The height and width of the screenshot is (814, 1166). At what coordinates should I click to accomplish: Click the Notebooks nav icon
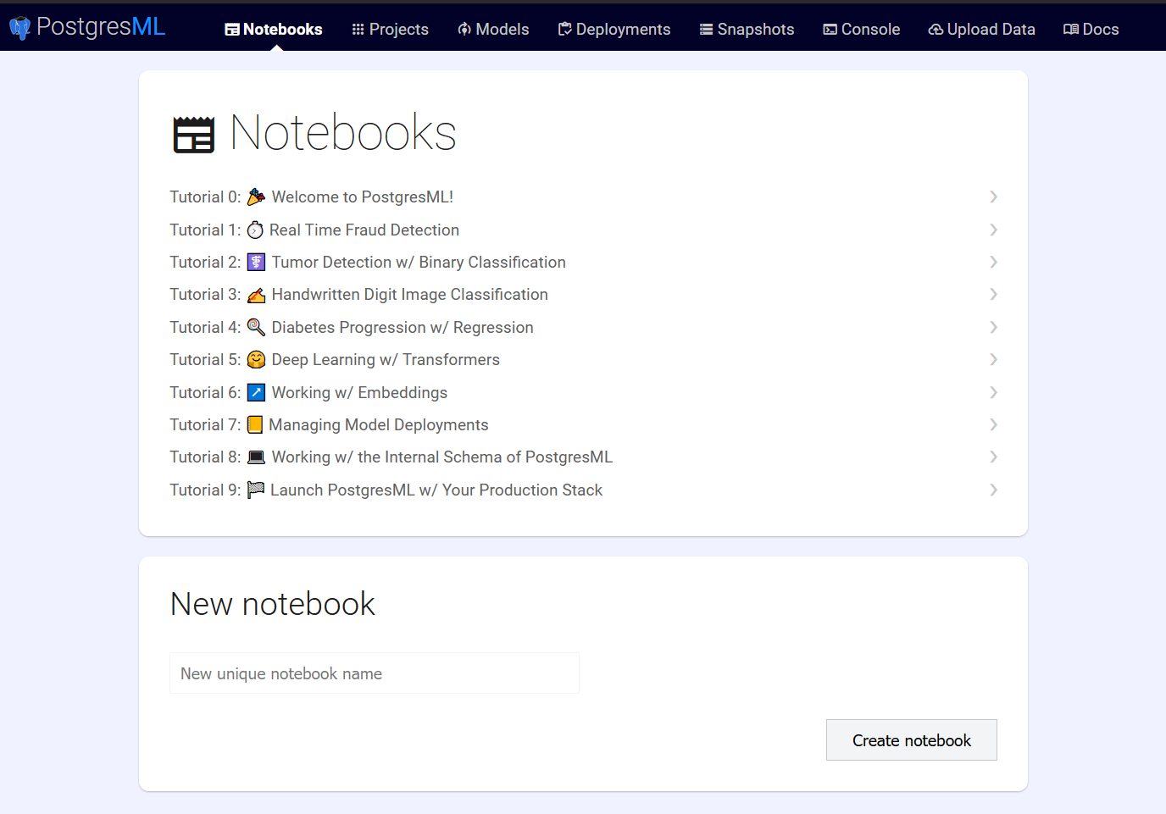coord(231,30)
